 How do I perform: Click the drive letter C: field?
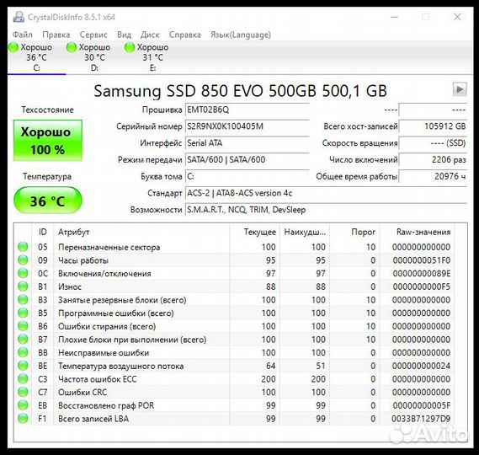coord(247,176)
